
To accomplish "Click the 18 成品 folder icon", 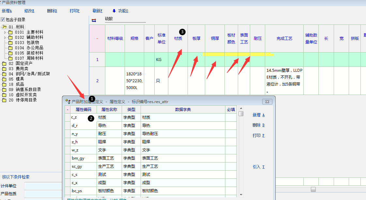I will 4,85.
